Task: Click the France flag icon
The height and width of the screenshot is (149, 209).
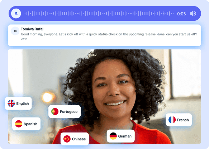Action: coord(172,120)
